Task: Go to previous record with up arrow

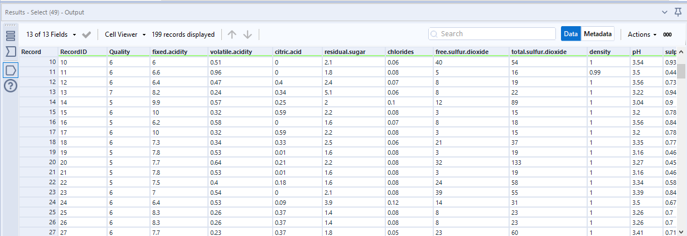Action: point(232,35)
